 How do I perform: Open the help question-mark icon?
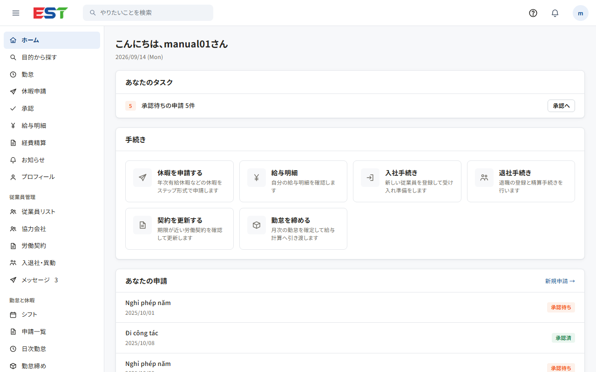[533, 13]
